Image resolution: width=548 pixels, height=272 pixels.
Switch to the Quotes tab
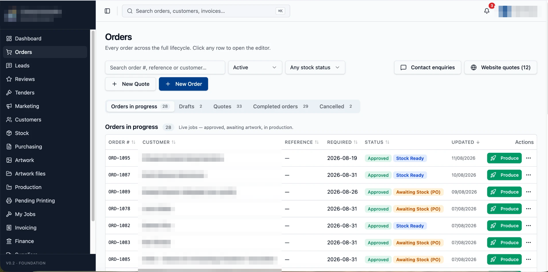click(228, 107)
